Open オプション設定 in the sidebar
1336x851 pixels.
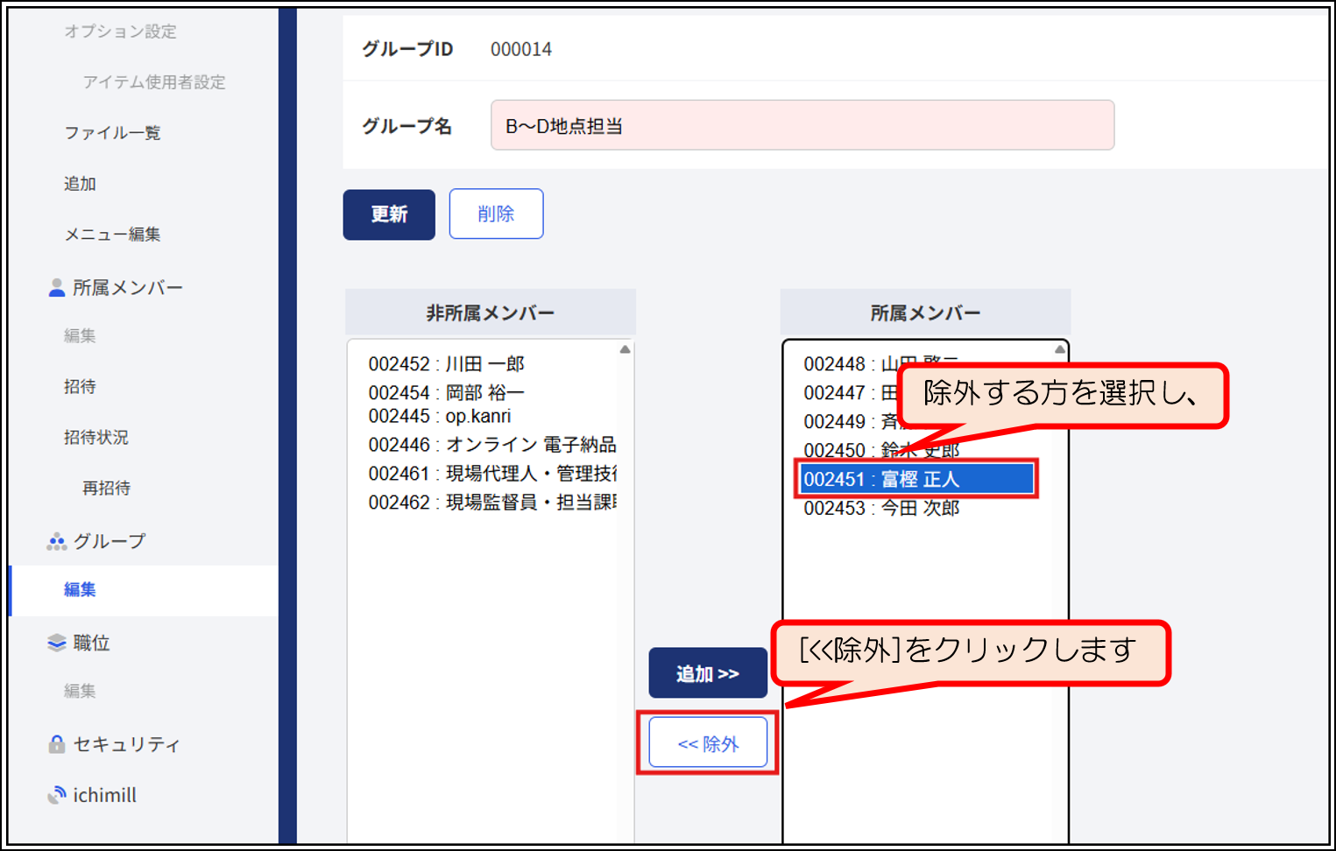(120, 32)
